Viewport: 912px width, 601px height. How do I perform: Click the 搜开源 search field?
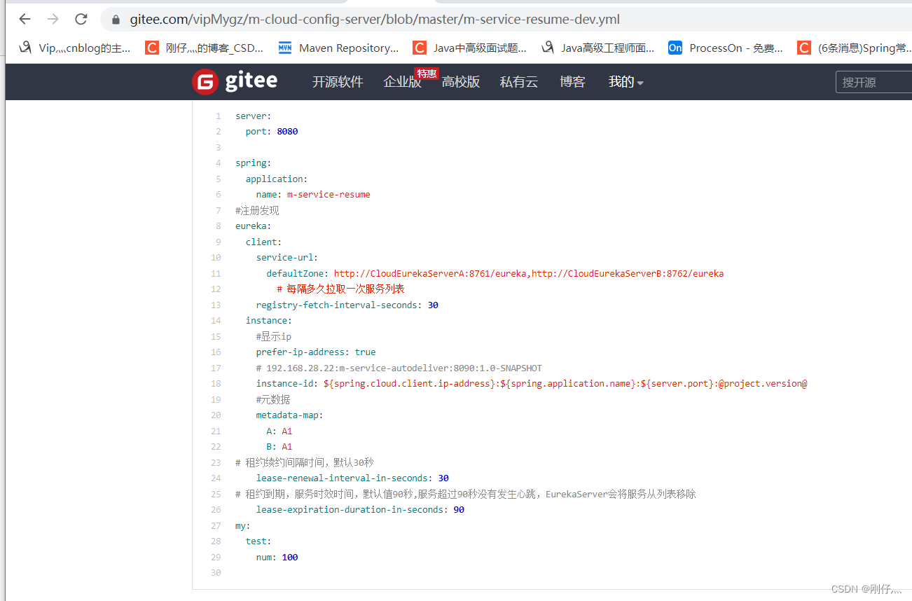[x=873, y=82]
